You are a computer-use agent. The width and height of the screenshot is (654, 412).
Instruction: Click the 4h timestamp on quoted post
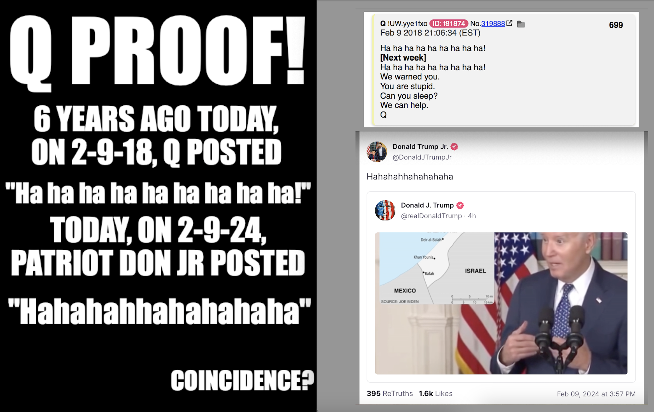tap(472, 216)
